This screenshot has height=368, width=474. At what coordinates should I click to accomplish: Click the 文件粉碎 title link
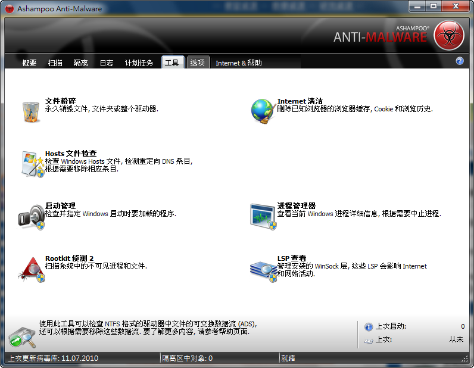tap(60, 101)
